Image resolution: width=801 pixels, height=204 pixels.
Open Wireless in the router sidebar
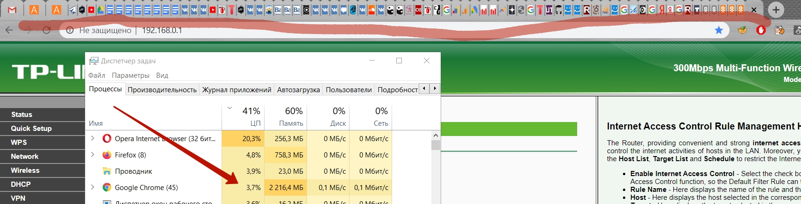point(43,170)
